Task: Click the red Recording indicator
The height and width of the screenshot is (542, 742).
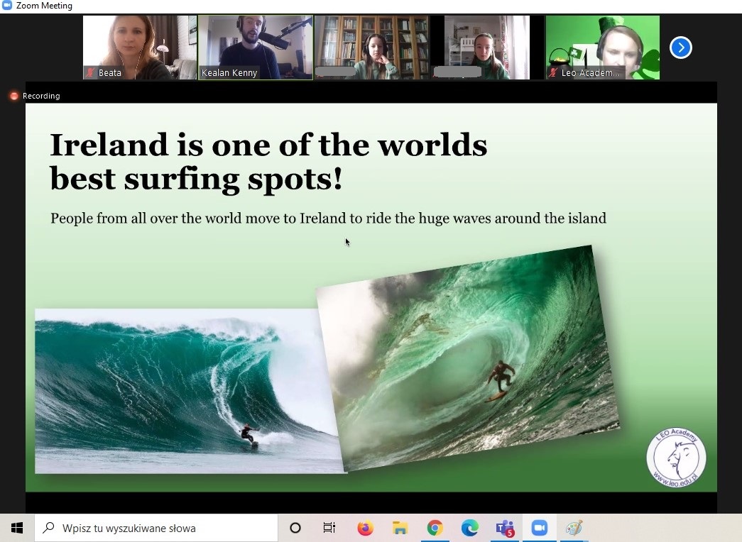Action: click(x=14, y=96)
